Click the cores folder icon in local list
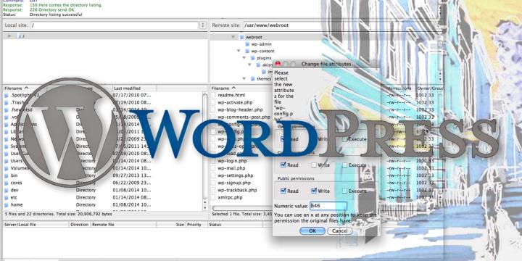522x261 pixels. [x=7, y=183]
